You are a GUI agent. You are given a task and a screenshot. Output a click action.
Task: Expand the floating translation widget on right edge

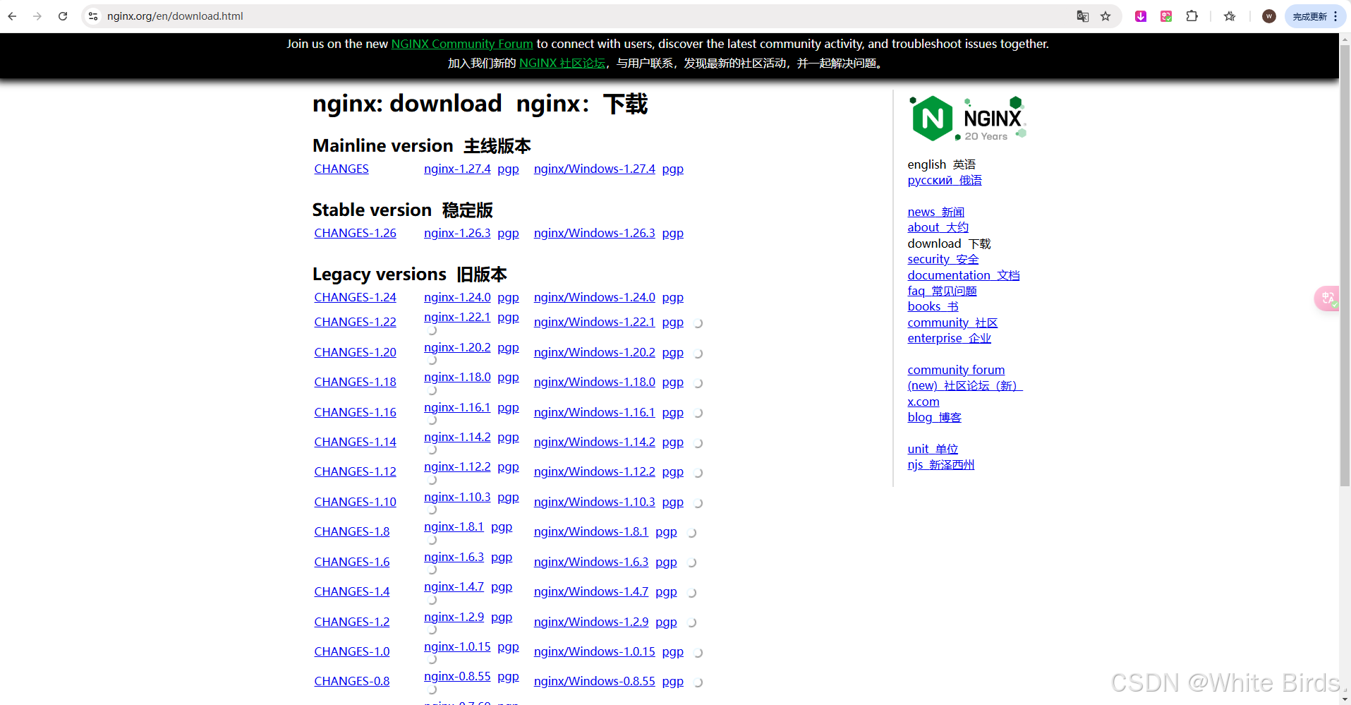click(1326, 299)
